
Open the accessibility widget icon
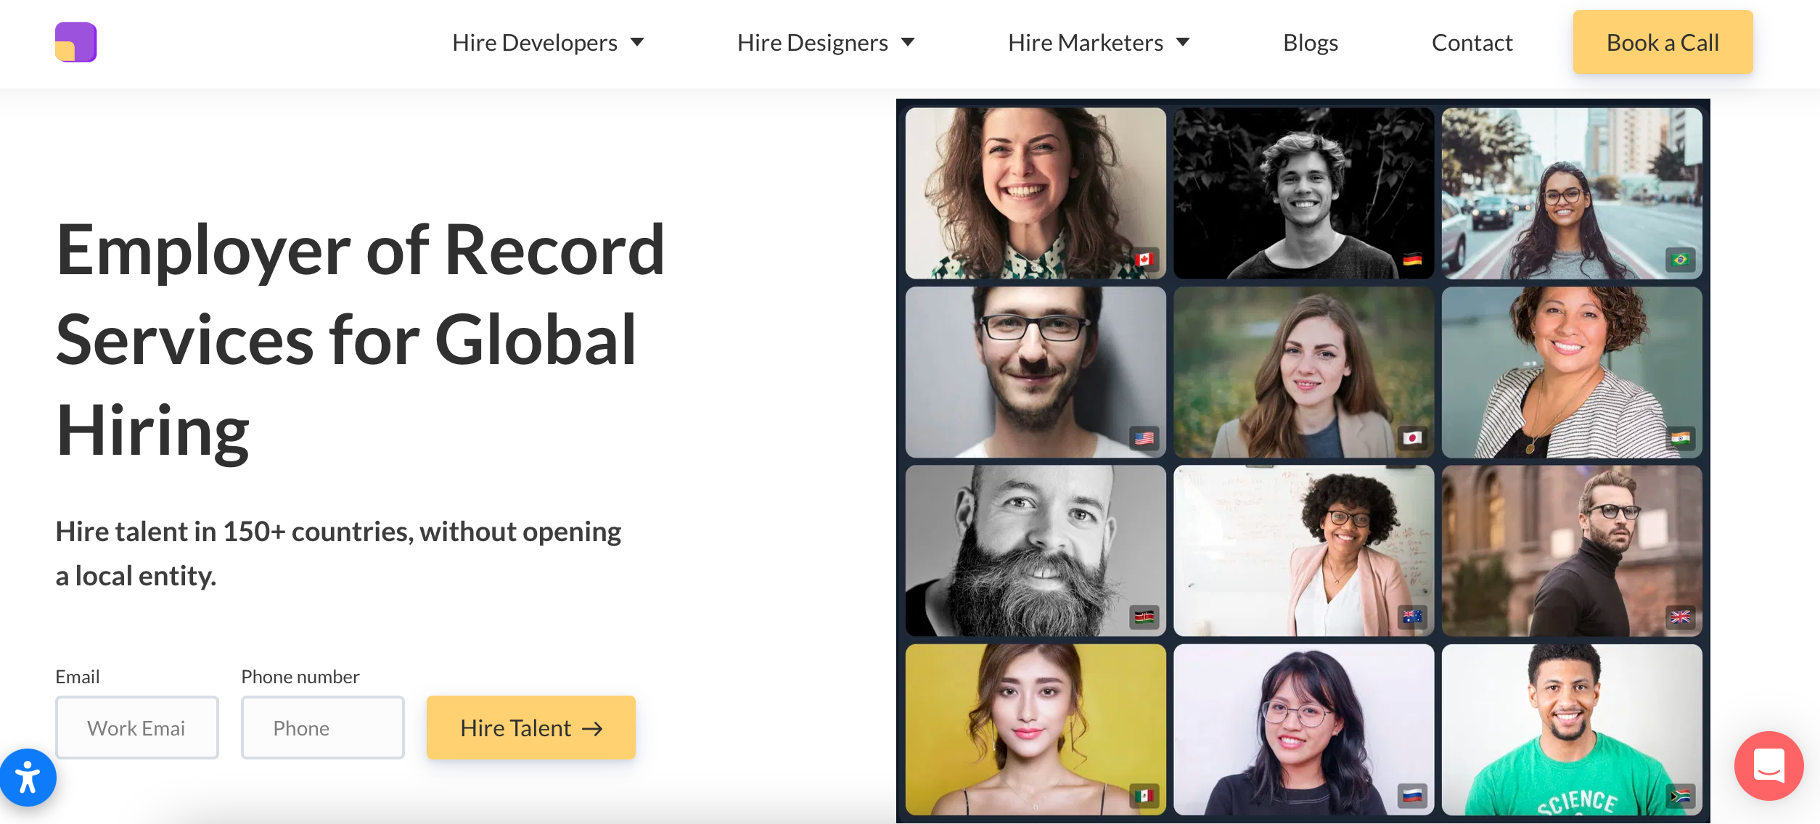(28, 778)
